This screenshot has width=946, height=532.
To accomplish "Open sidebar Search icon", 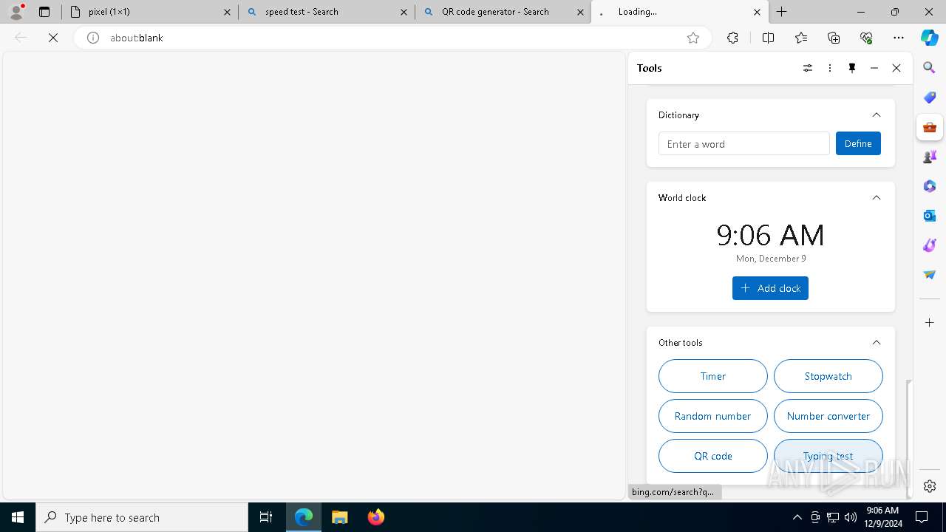I will pyautogui.click(x=930, y=68).
